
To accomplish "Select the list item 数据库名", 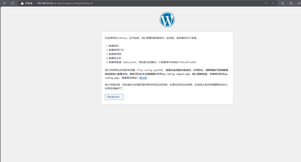I will click(x=114, y=46).
